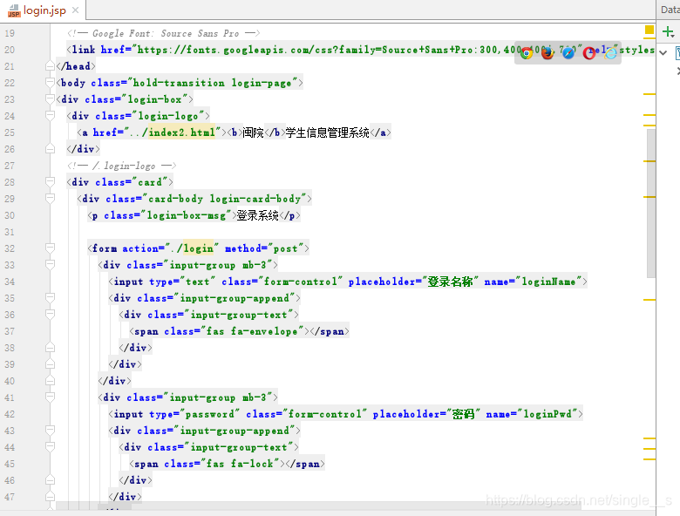The height and width of the screenshot is (516, 680).
Task: Collapse second input-group div on line 41
Action: 50,397
